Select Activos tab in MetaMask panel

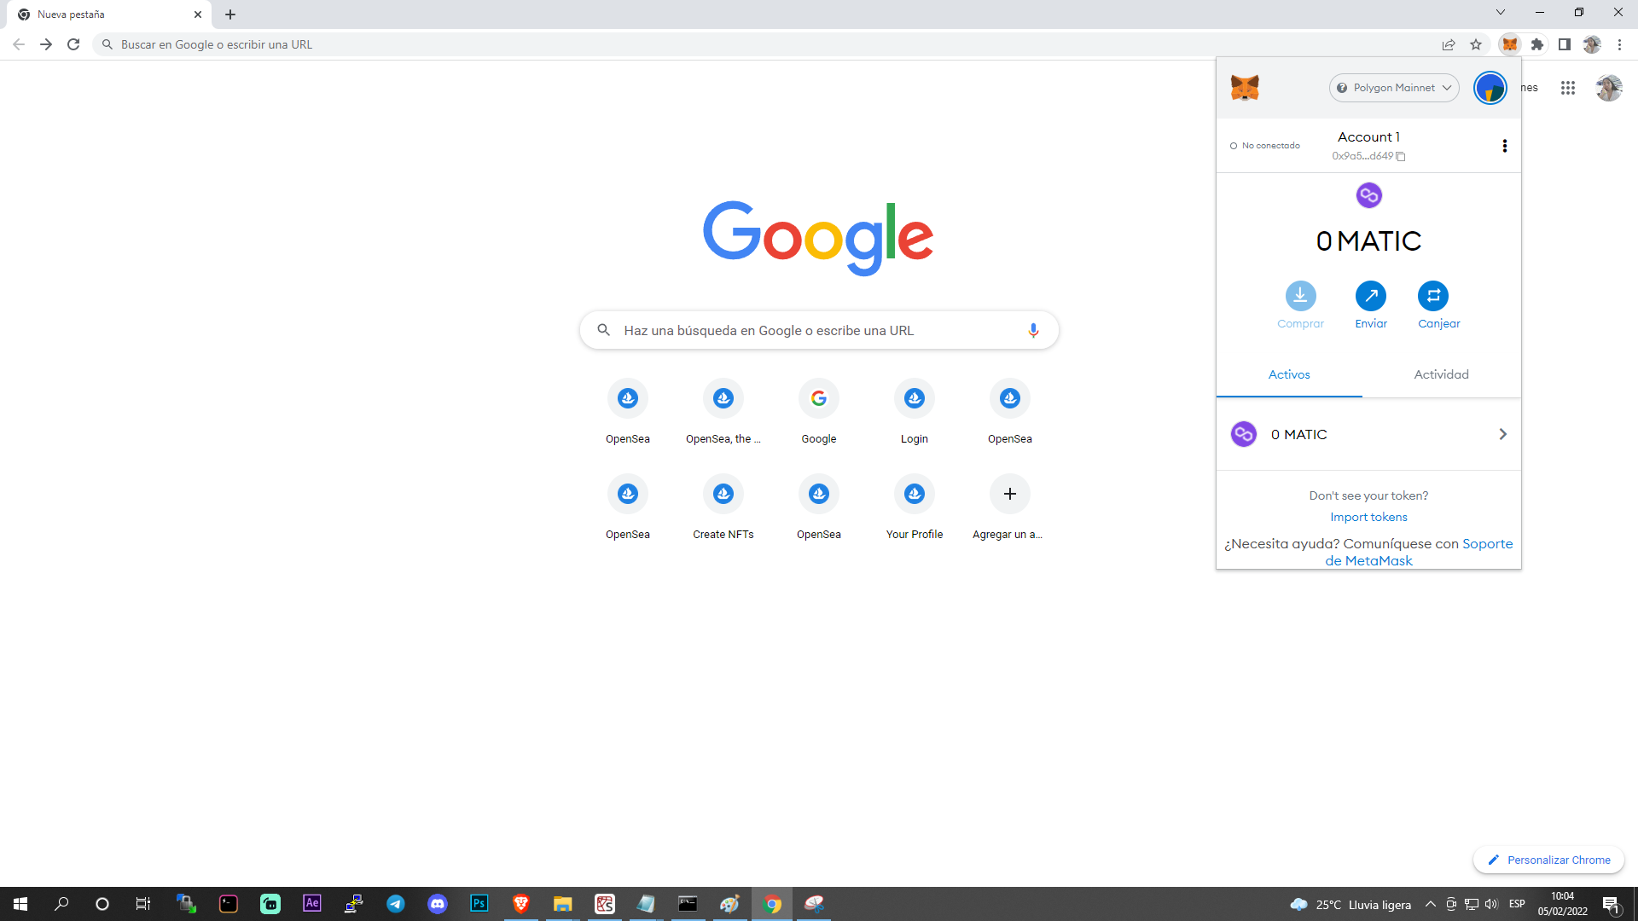[1289, 374]
